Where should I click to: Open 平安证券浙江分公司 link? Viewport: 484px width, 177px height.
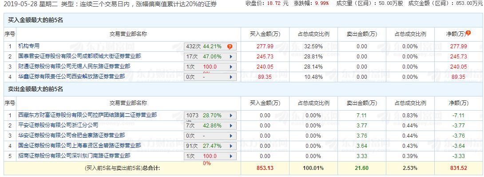click(58, 125)
